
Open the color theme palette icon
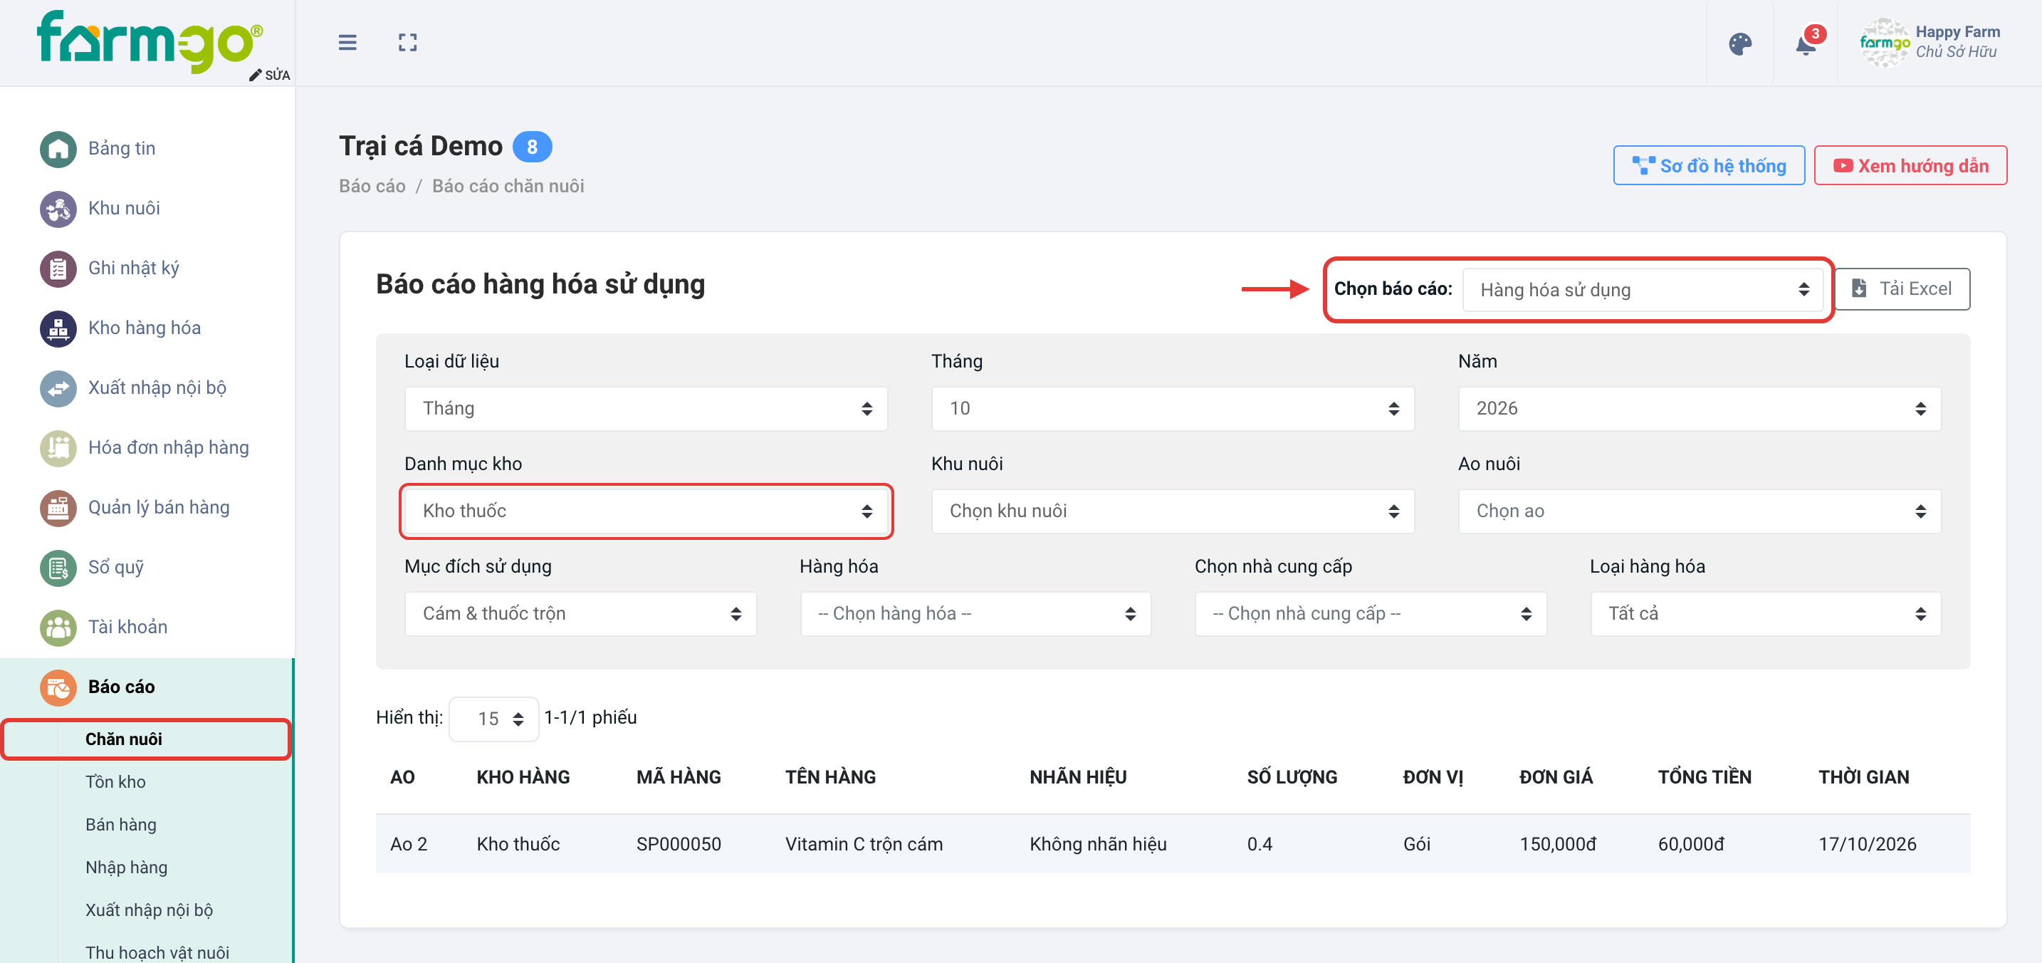(x=1740, y=43)
